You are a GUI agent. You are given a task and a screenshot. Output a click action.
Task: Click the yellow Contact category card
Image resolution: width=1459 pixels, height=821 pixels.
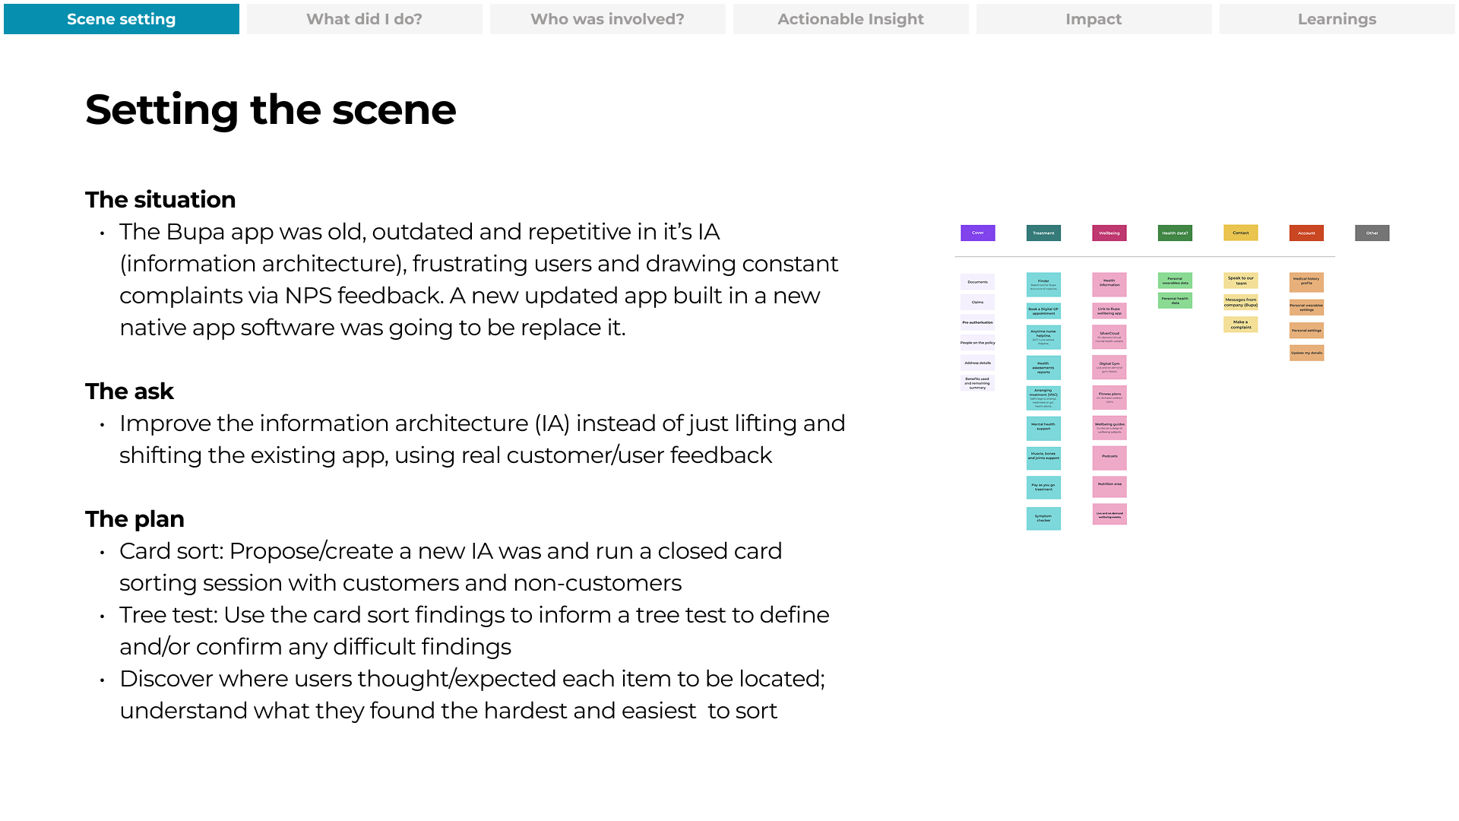tap(1241, 233)
